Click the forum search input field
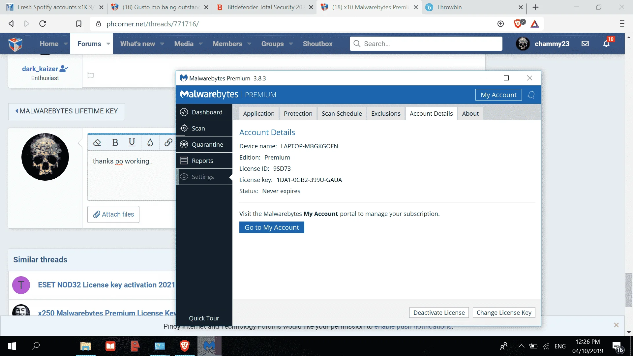This screenshot has width=633, height=356. 426,44
